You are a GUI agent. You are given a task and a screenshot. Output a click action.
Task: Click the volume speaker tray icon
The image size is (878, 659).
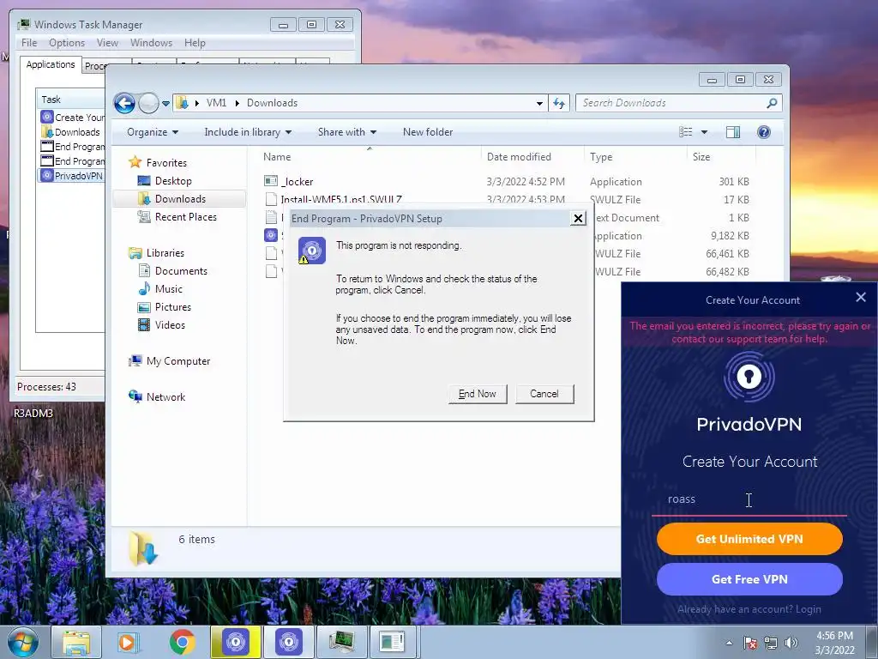click(x=791, y=643)
